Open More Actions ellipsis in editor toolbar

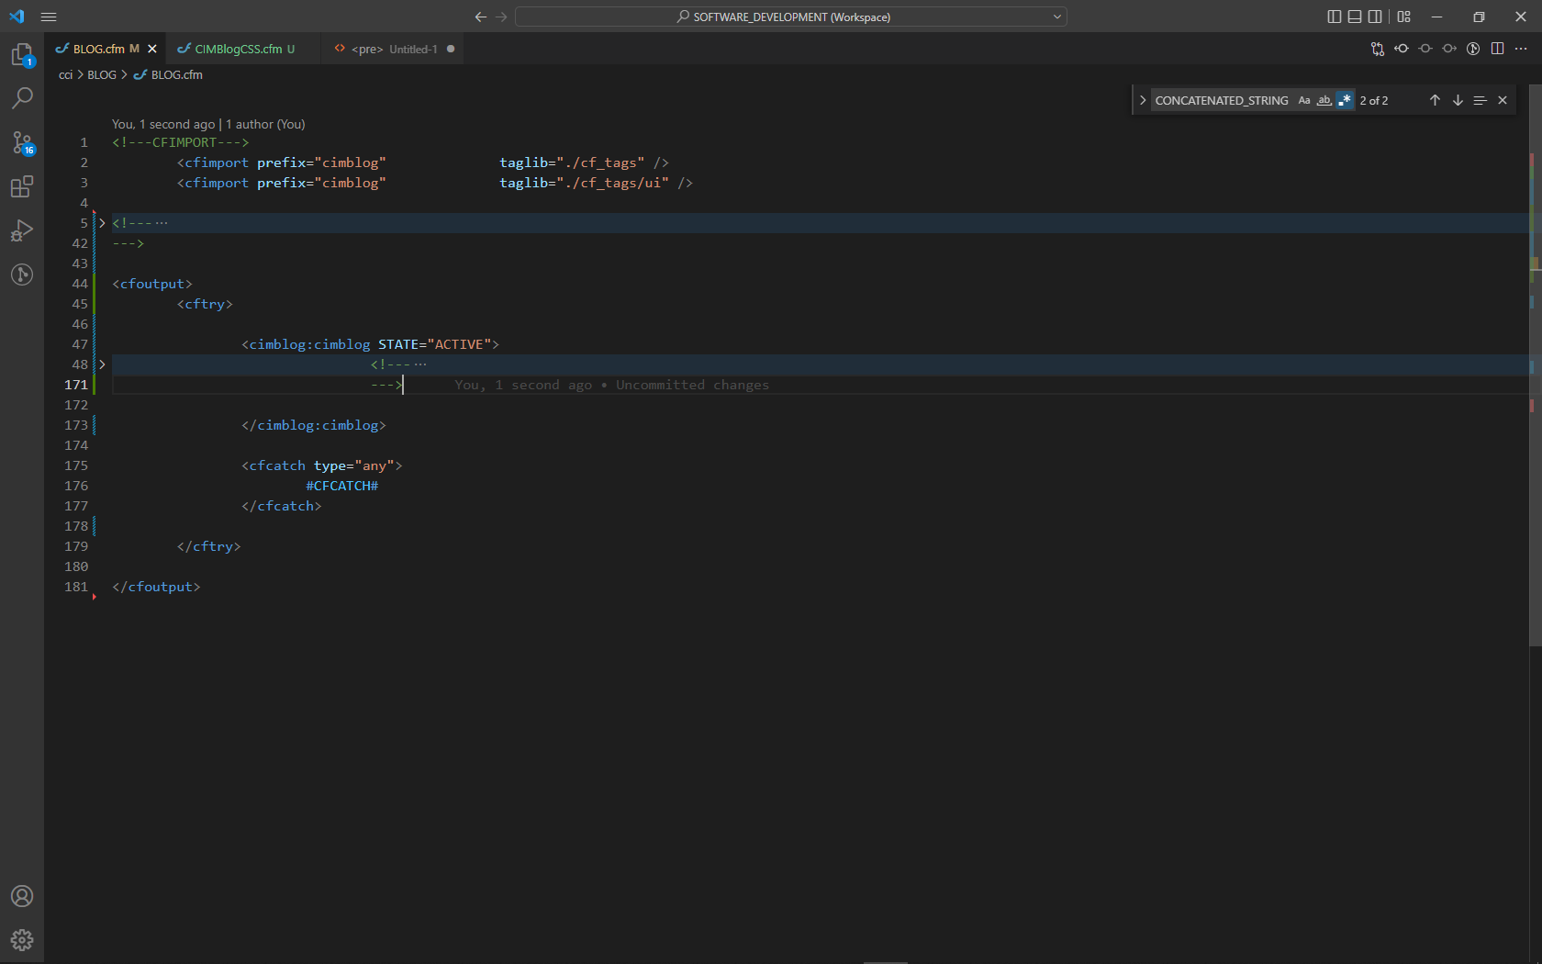[1521, 49]
